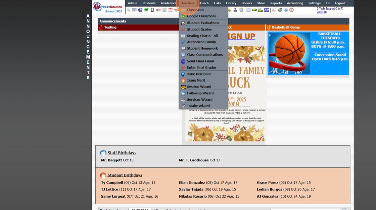Select Classroom from Teachers dropdown
The image size is (376, 210).
tap(203, 10)
